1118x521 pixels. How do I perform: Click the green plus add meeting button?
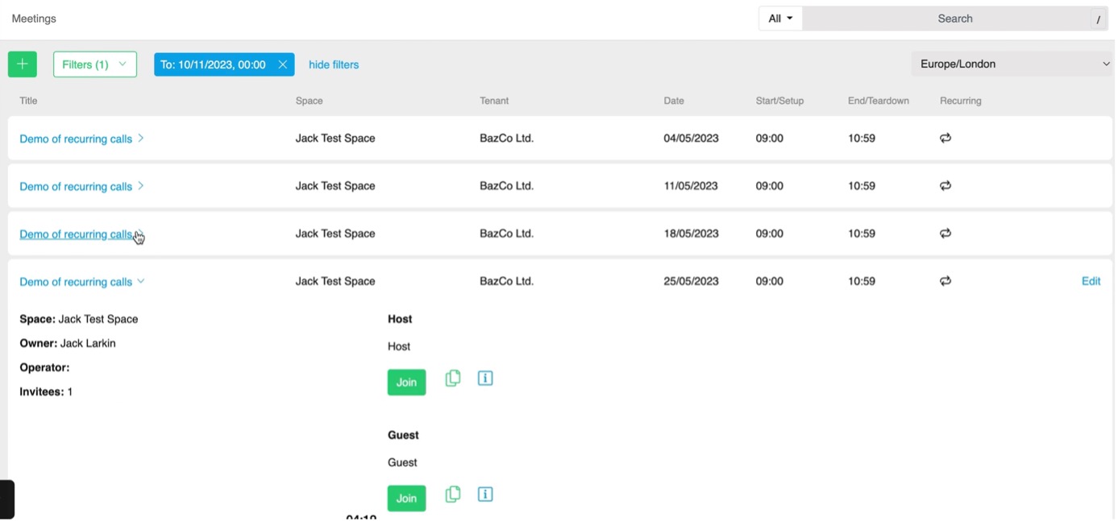(x=22, y=64)
